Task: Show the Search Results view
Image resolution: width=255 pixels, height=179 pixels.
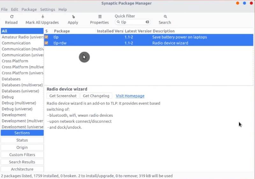Action: tap(22, 162)
